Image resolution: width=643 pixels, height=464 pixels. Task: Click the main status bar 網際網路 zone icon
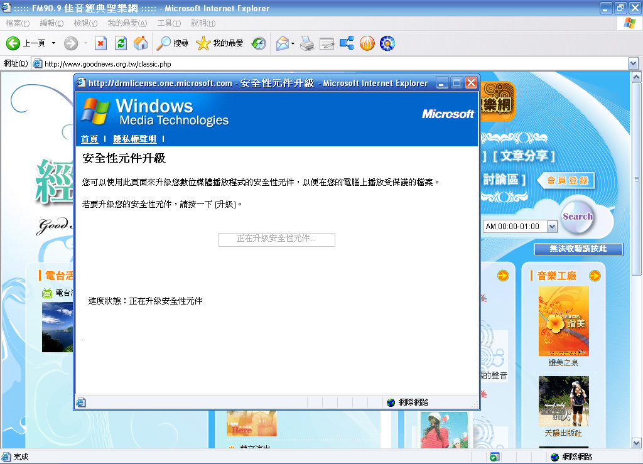click(555, 457)
